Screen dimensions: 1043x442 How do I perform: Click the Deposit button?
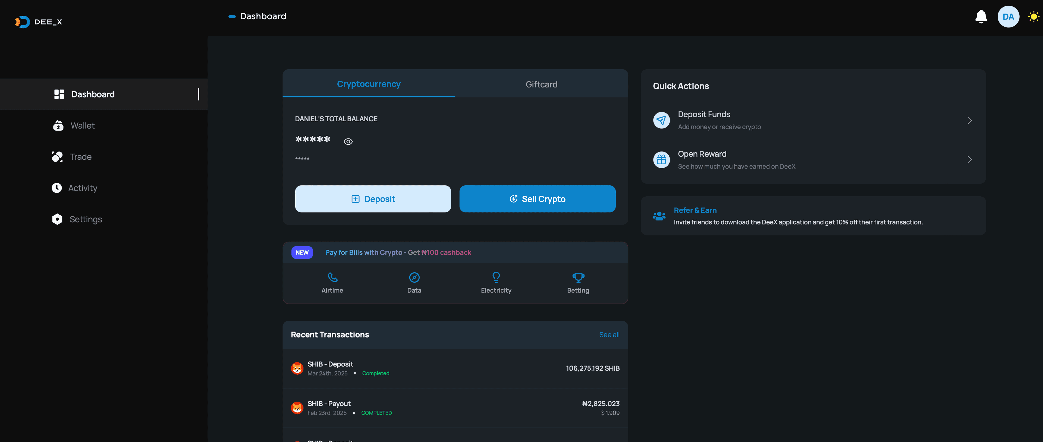[373, 199]
